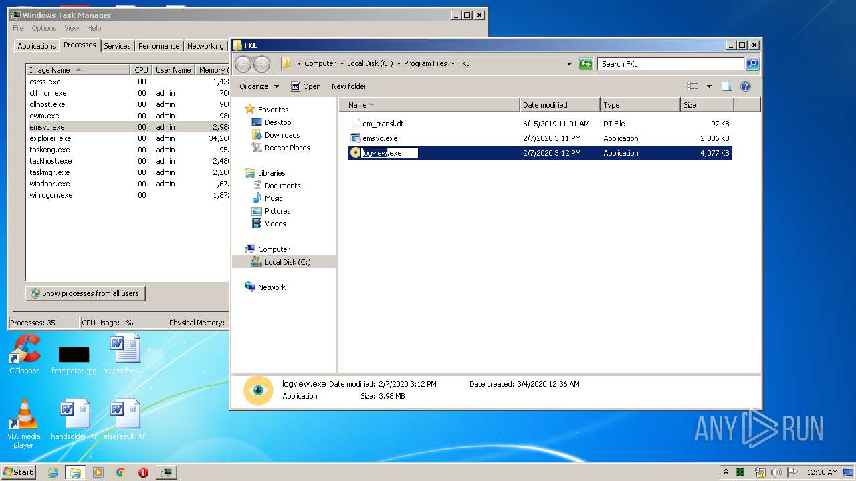Open Internet Explorer from the taskbar
The image size is (856, 481).
[53, 472]
